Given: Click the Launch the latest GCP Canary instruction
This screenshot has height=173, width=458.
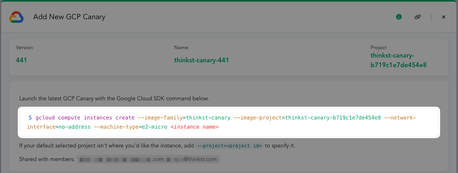Looking at the screenshot, I should [114, 98].
